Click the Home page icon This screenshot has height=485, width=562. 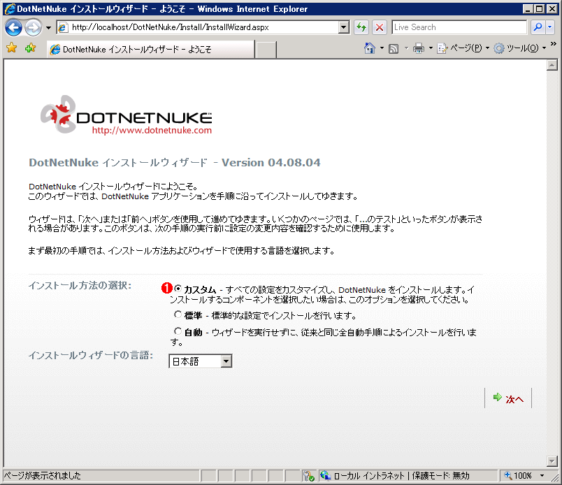pyautogui.click(x=370, y=48)
